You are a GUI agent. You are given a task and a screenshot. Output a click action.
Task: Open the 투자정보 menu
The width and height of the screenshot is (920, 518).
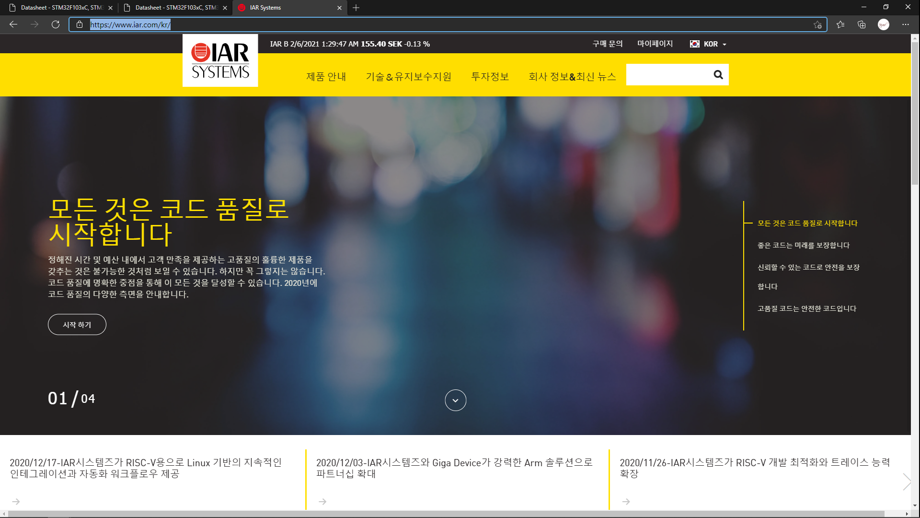[x=490, y=77]
